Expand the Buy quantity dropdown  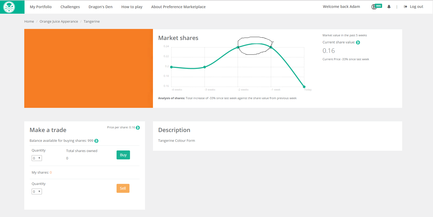(x=37, y=158)
